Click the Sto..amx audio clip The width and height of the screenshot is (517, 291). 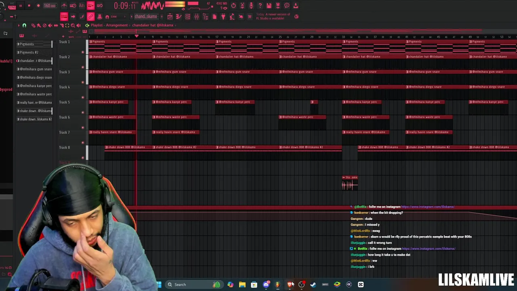click(x=350, y=183)
